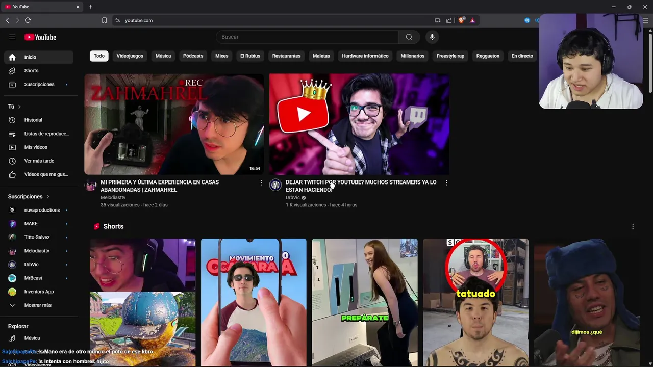Close the YouTube browser tab

coord(78,7)
